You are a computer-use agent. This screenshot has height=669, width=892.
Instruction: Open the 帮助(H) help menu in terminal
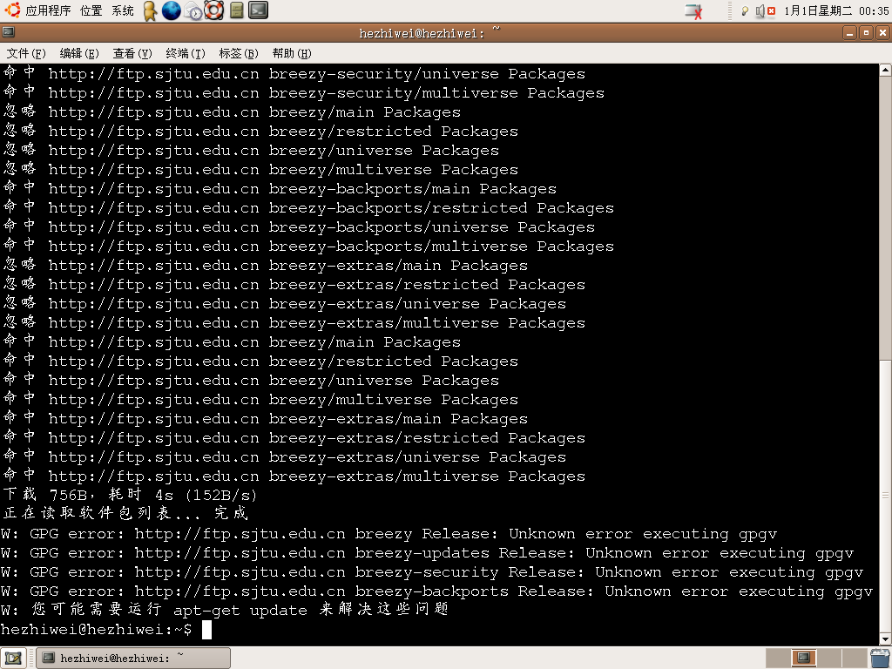[292, 53]
